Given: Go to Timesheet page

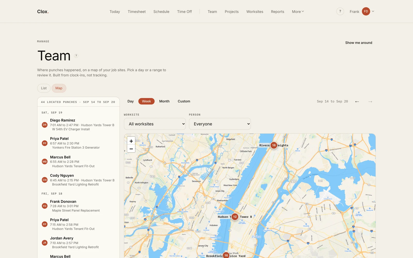Looking at the screenshot, I should [x=137, y=12].
